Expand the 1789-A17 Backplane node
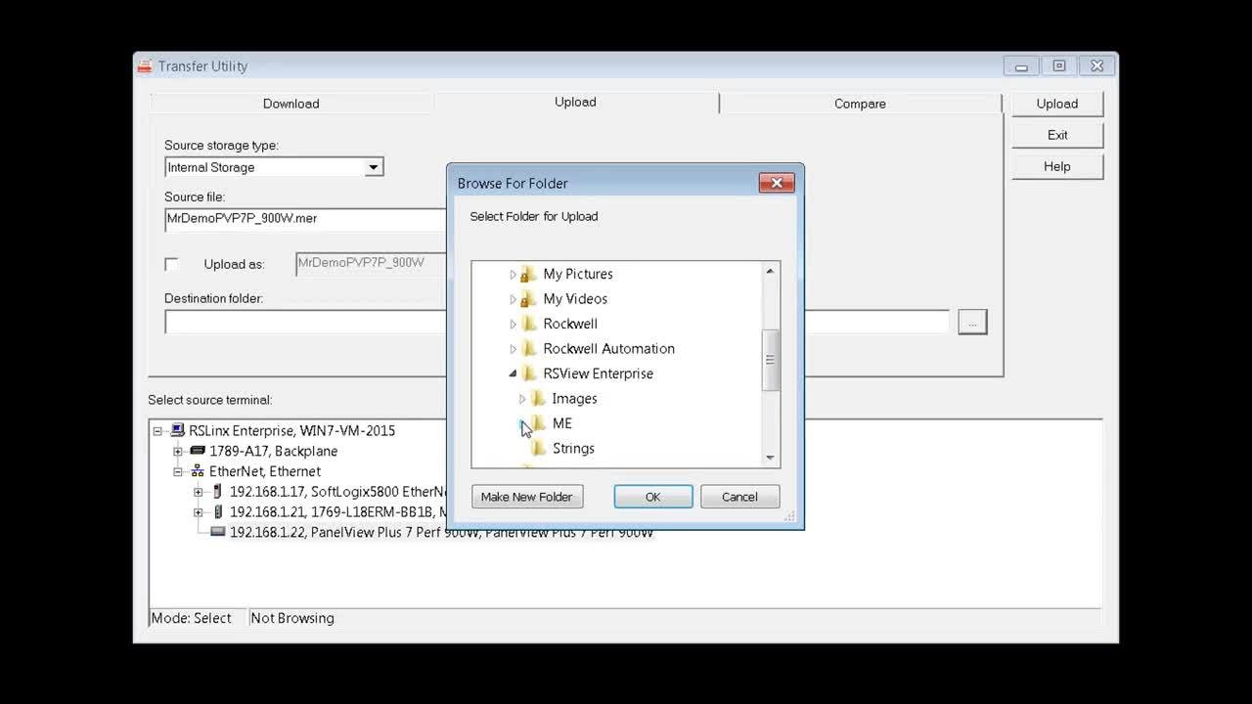Screen dimensions: 1252x704 pyautogui.click(x=177, y=451)
